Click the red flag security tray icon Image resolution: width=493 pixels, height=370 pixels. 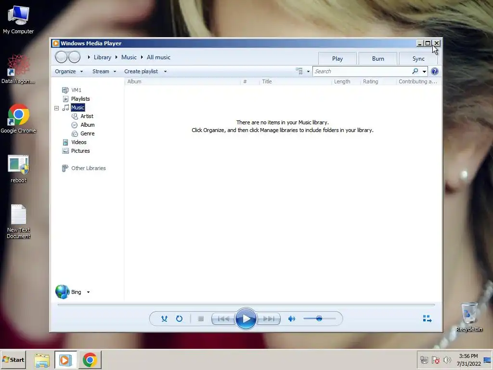[435, 360]
